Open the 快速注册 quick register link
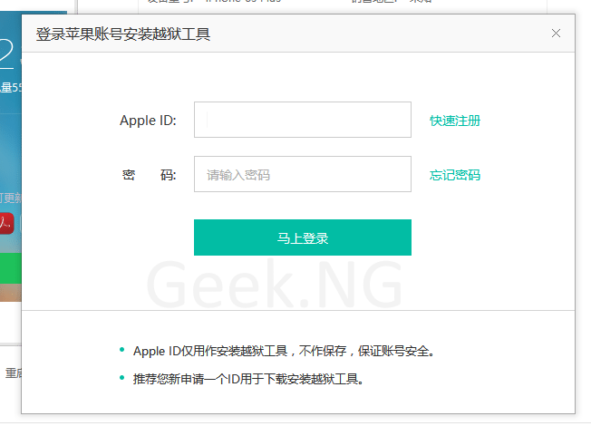Image resolution: width=591 pixels, height=426 pixels. 455,121
